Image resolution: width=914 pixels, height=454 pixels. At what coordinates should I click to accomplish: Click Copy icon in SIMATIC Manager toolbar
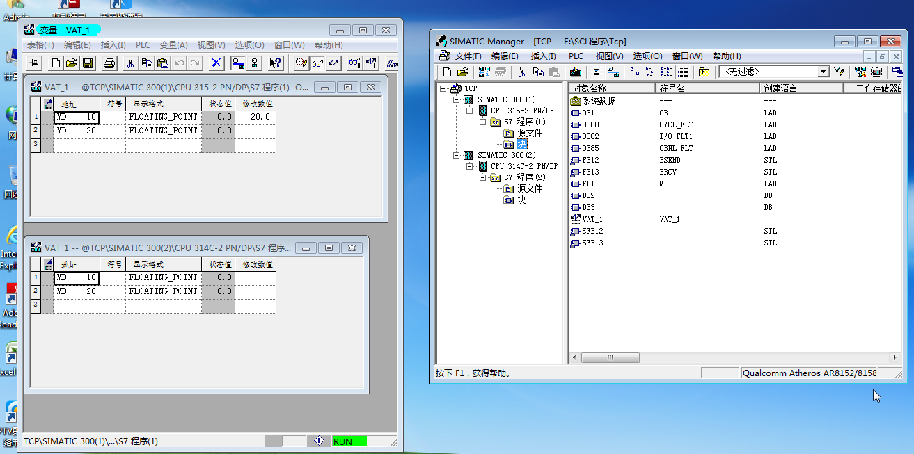pos(538,72)
